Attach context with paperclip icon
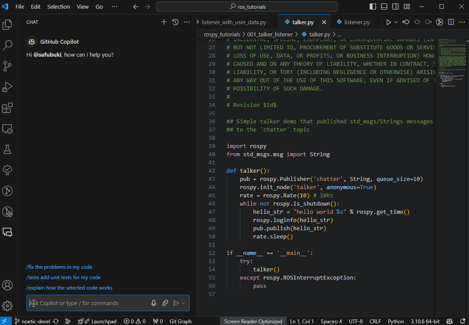The image size is (469, 325). coord(165,303)
